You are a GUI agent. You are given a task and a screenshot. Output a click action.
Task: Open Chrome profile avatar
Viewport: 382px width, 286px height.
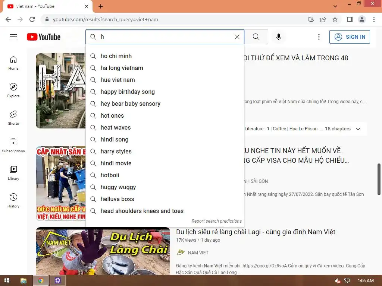tap(362, 19)
